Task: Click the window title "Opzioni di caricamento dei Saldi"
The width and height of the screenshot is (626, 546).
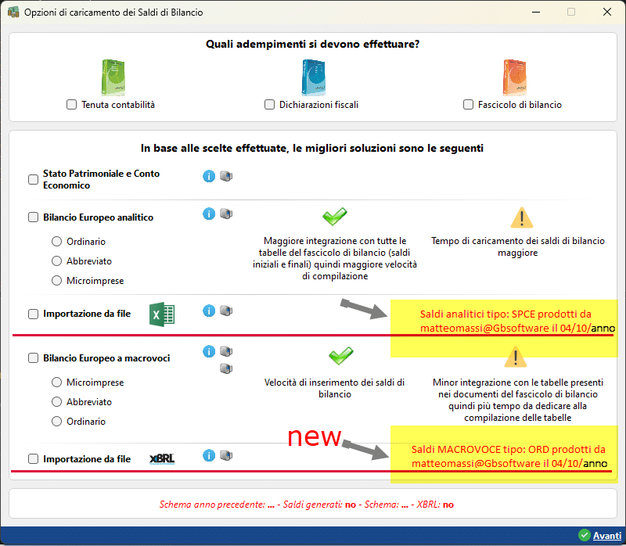Action: [x=113, y=13]
